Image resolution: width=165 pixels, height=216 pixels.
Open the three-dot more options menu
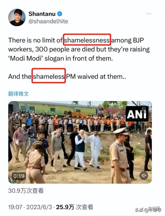tap(148, 14)
